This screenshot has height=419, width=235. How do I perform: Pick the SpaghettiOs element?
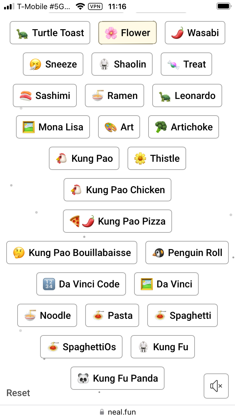pyautogui.click(x=81, y=347)
